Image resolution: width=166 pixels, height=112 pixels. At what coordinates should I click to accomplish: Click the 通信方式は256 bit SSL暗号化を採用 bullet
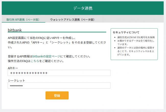pos(136,37)
